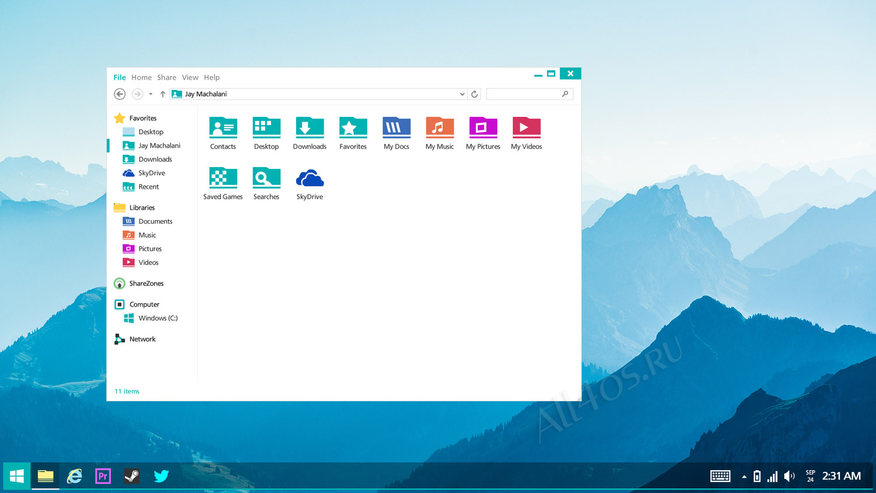
Task: Click the search magnifier icon
Action: [565, 94]
